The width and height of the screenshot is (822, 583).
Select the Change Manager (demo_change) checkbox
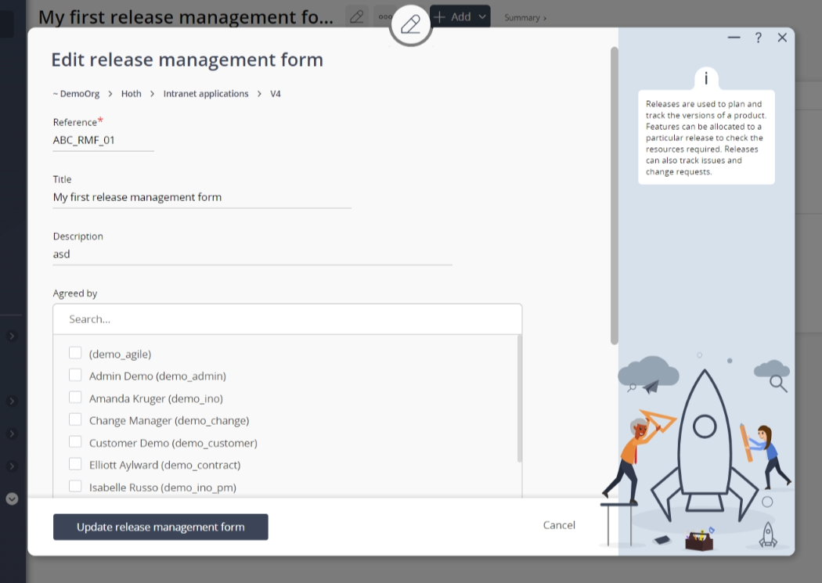click(75, 419)
